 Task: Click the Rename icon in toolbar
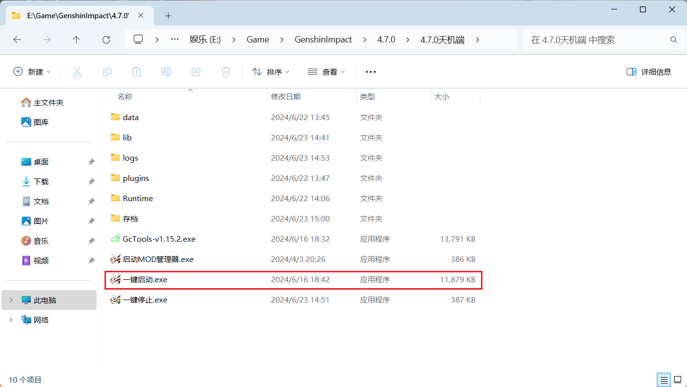[x=166, y=72]
